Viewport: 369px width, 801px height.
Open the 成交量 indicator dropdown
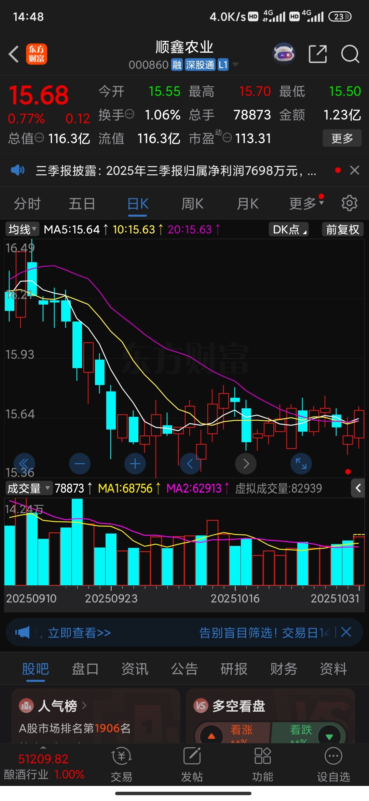coord(29,488)
